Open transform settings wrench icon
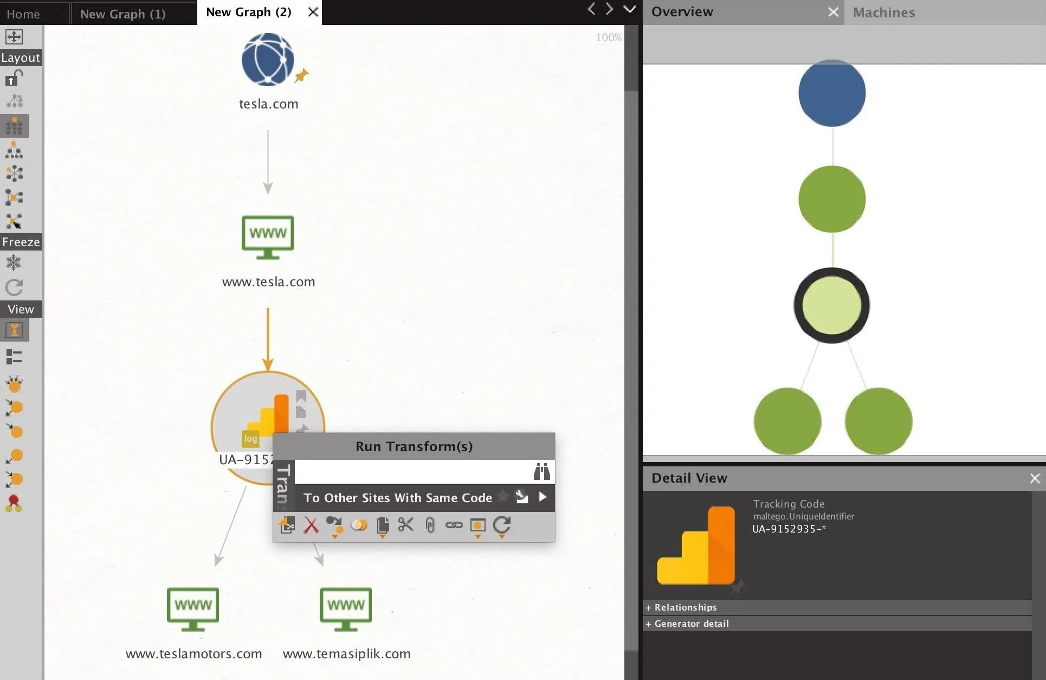Viewport: 1046px width, 680px height. point(522,497)
